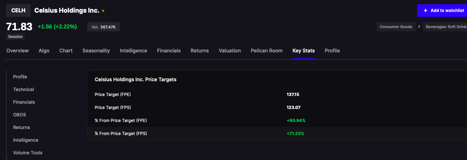Select Volume Tools in the sidebar
The image size is (467, 160).
tap(28, 153)
